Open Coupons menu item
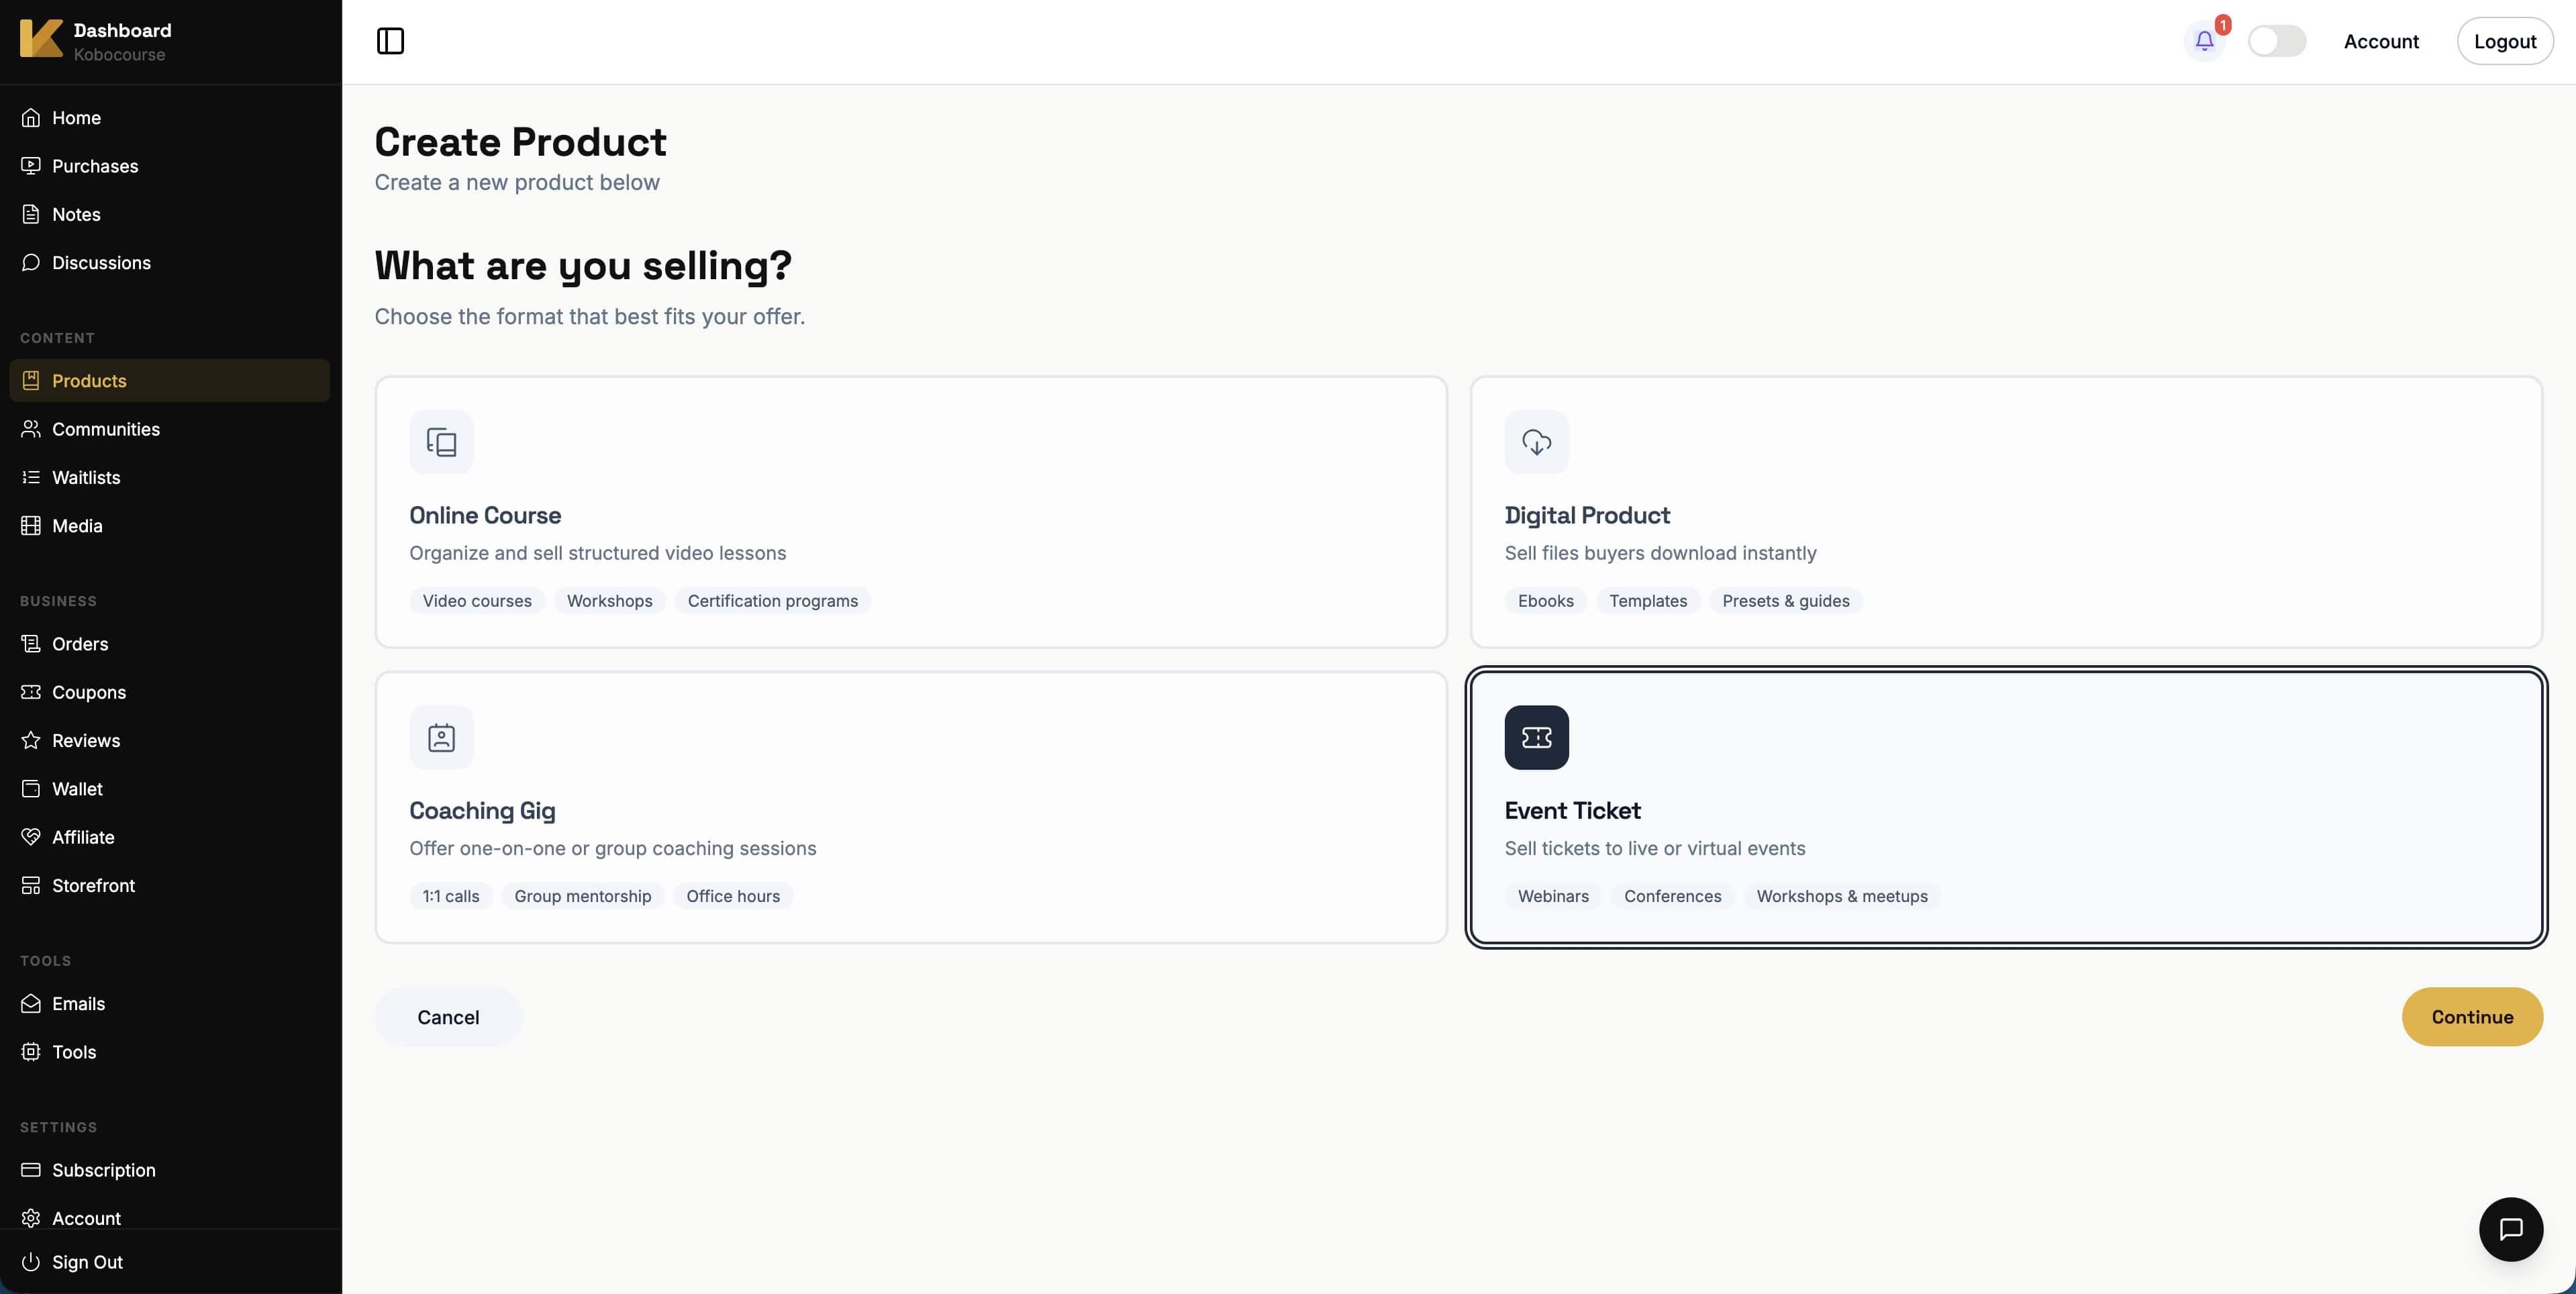This screenshot has height=1294, width=2576. coord(169,692)
